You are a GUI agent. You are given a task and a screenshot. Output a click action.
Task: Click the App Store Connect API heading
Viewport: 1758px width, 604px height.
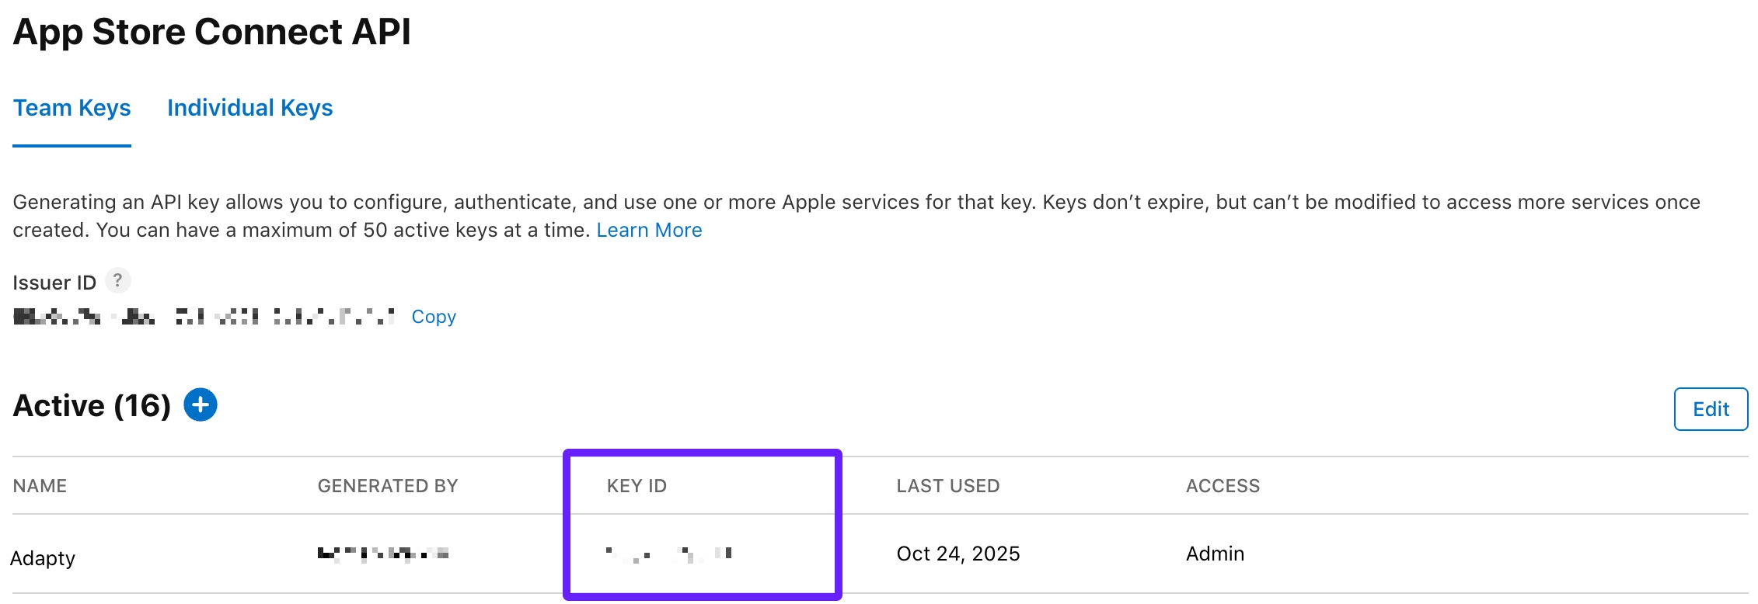pos(211,32)
